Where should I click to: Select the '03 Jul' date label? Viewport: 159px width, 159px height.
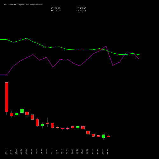pyautogui.click(x=72, y=151)
